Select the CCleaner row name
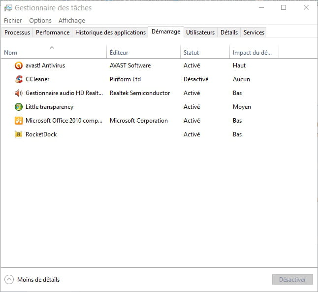 point(37,79)
